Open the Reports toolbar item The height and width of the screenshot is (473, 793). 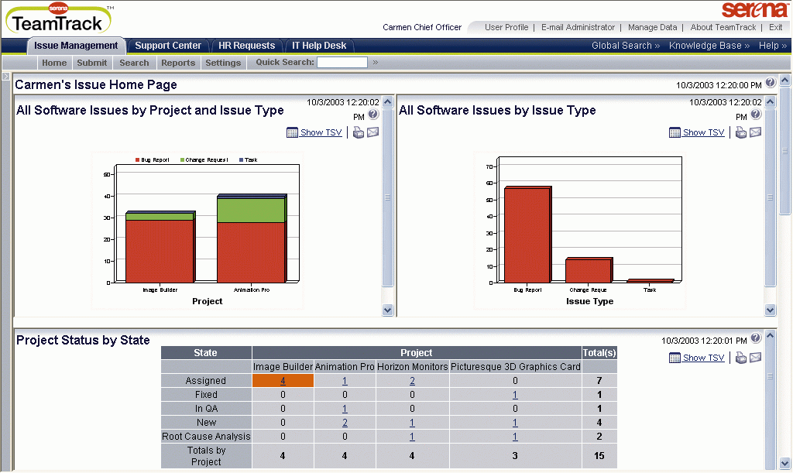(x=178, y=63)
